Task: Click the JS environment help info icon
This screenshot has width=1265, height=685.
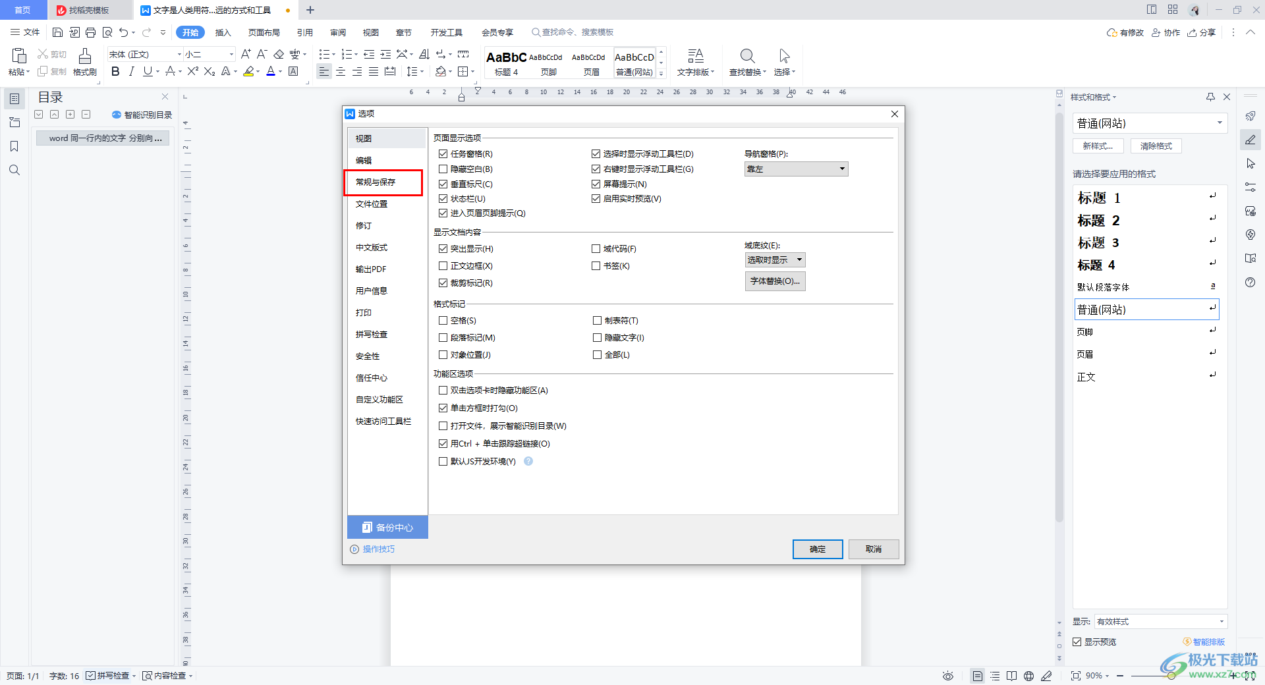Action: tap(528, 461)
